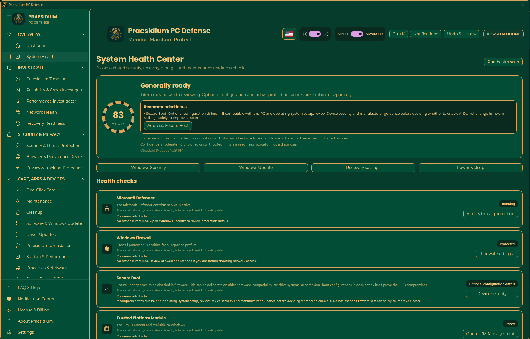Click the 83 health score gauge
The height and width of the screenshot is (339, 530).
tap(118, 117)
